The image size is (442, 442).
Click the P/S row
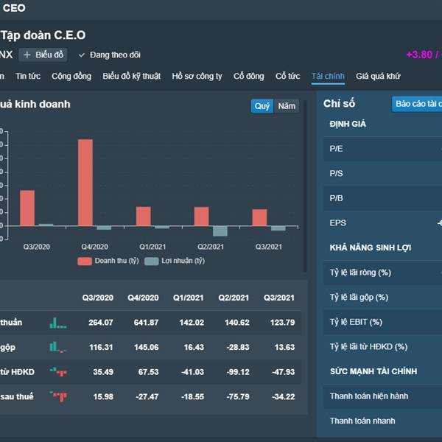(383, 173)
